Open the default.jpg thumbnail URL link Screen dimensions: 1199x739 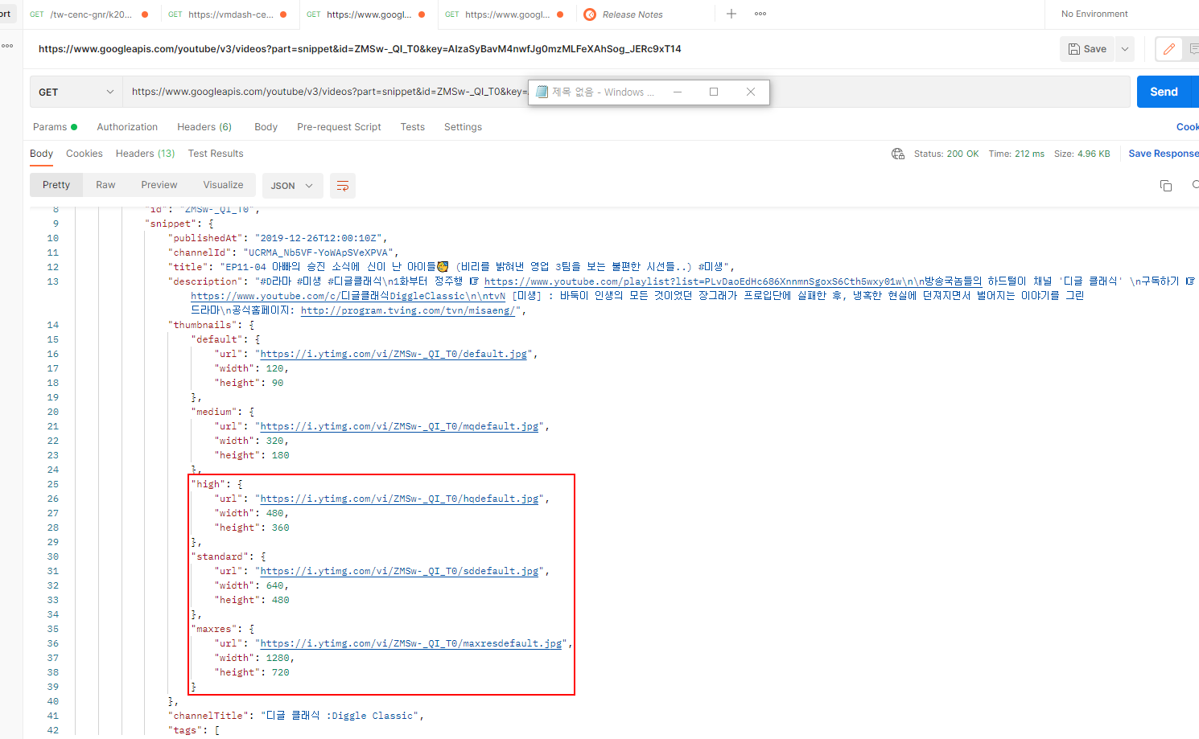pos(393,354)
